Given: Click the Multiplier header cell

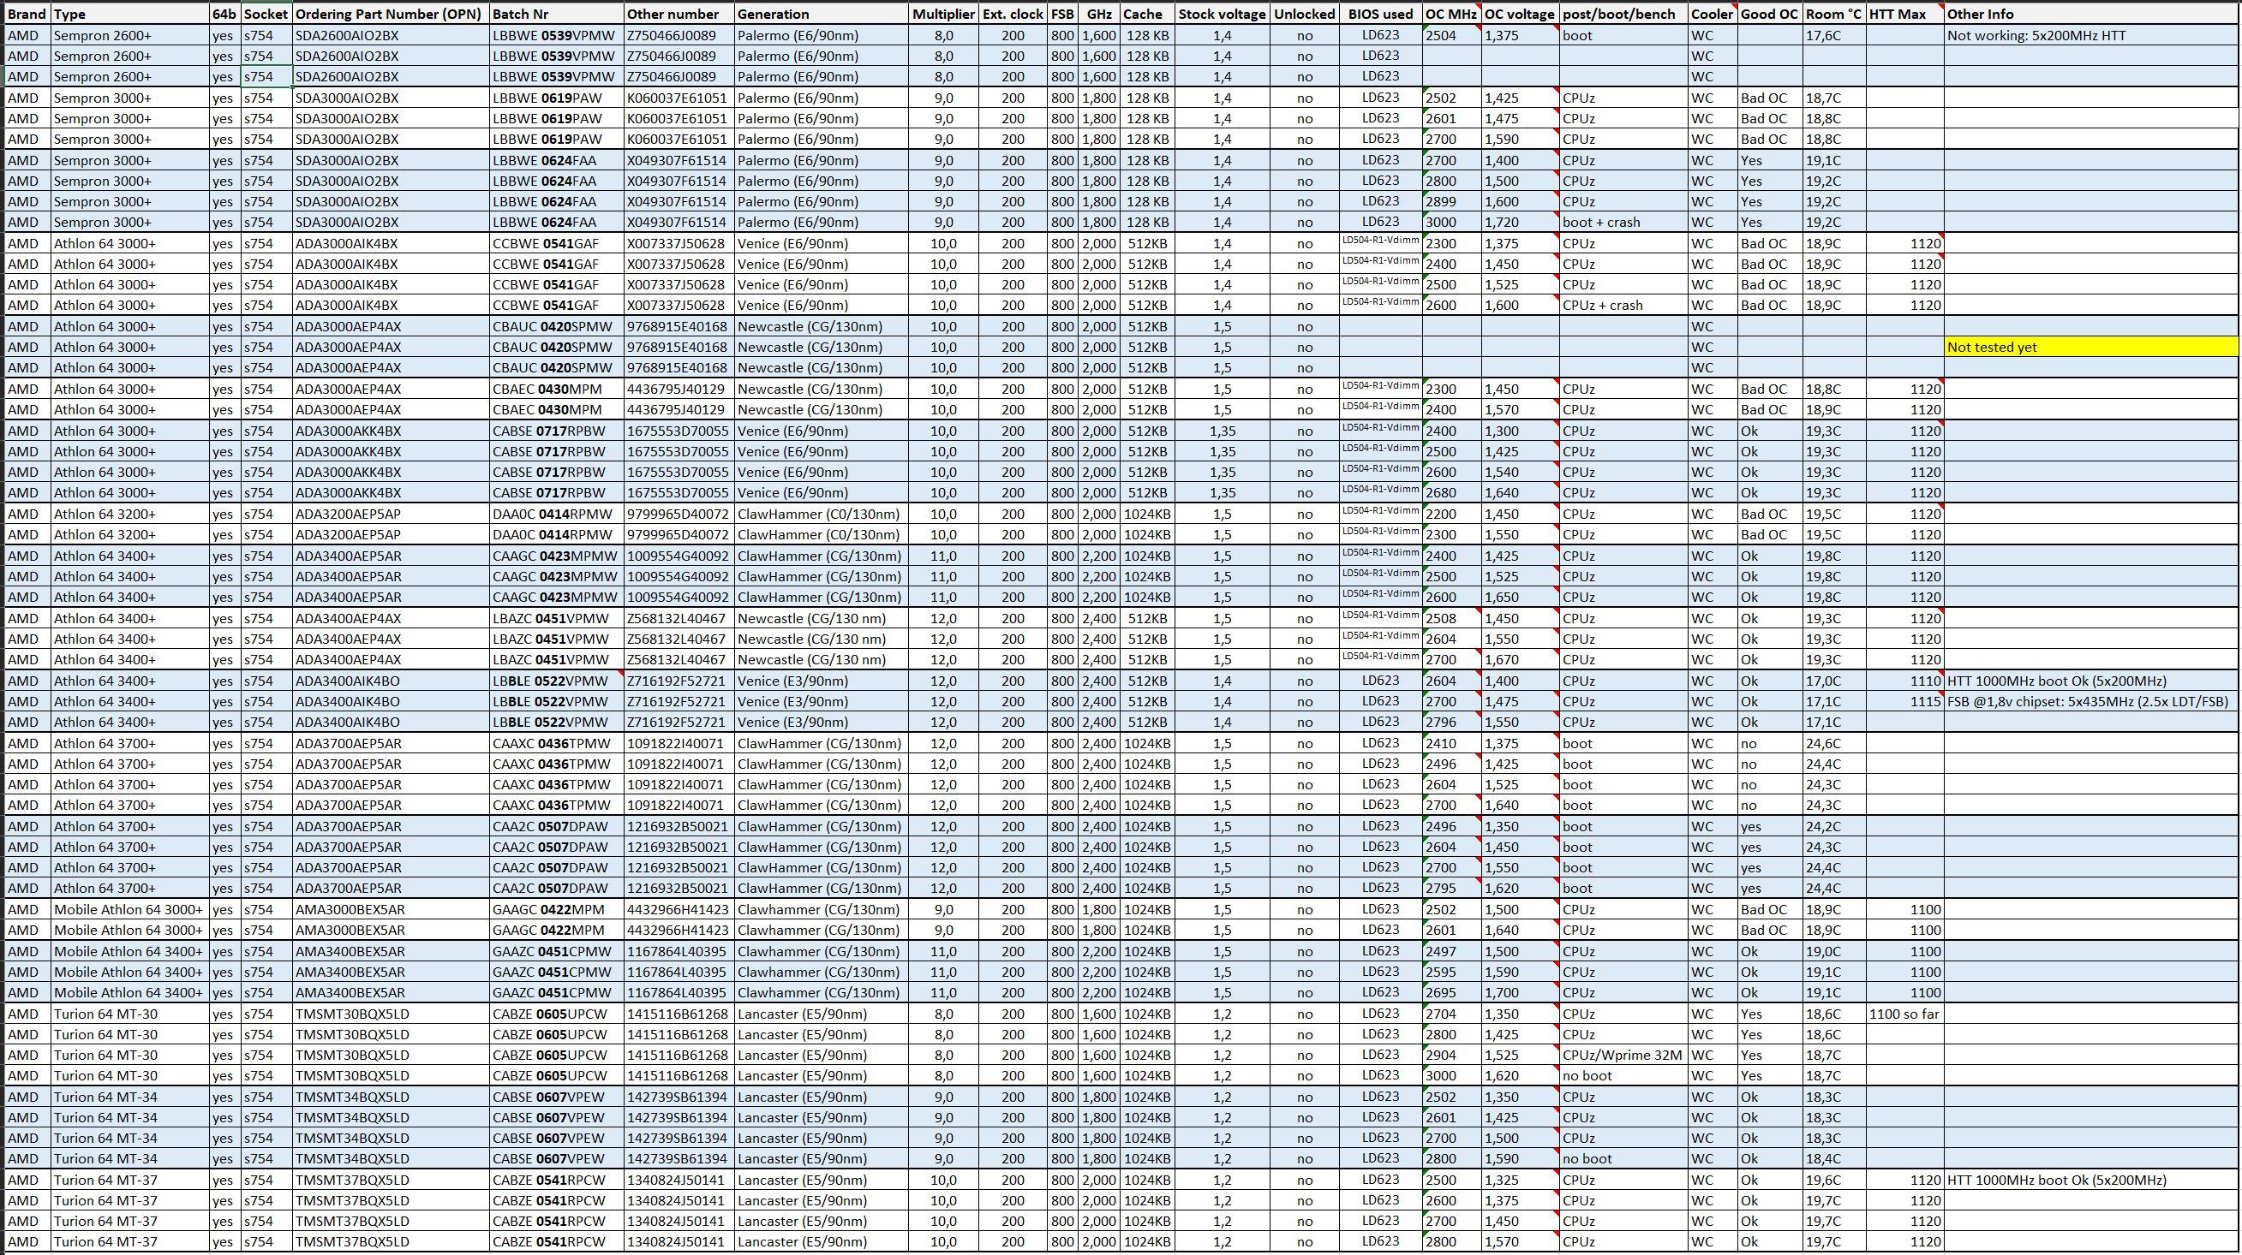Looking at the screenshot, I should [x=943, y=14].
